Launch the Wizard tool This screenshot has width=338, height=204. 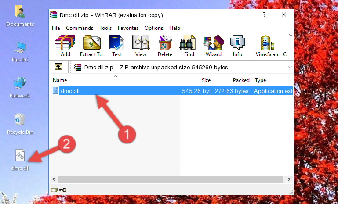[214, 46]
